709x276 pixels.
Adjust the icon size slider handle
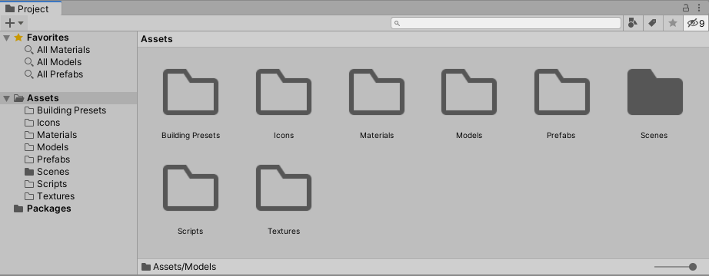click(692, 267)
